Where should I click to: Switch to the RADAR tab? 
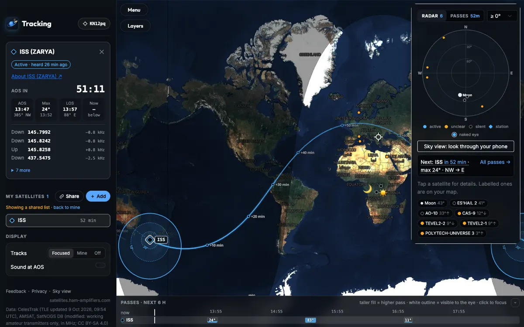[432, 16]
